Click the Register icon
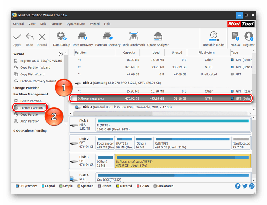This screenshot has height=205, width=267. 249,36
